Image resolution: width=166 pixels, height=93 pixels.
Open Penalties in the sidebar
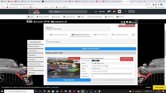[35, 73]
